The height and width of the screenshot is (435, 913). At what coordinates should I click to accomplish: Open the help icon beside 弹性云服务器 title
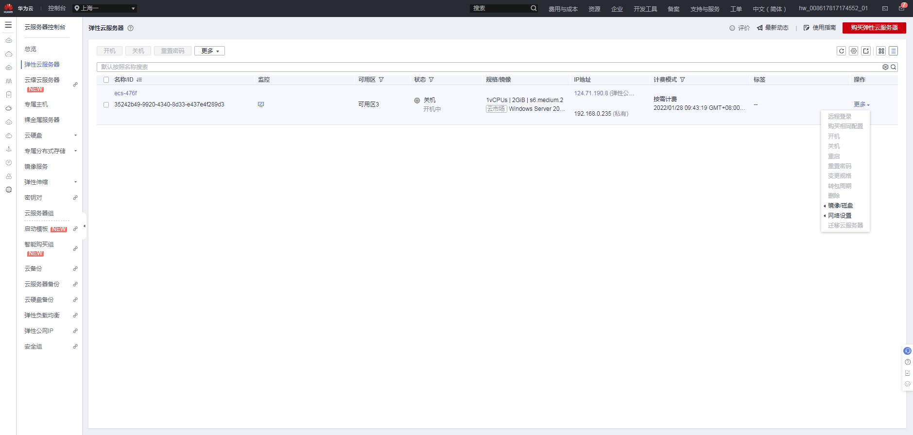pos(130,28)
